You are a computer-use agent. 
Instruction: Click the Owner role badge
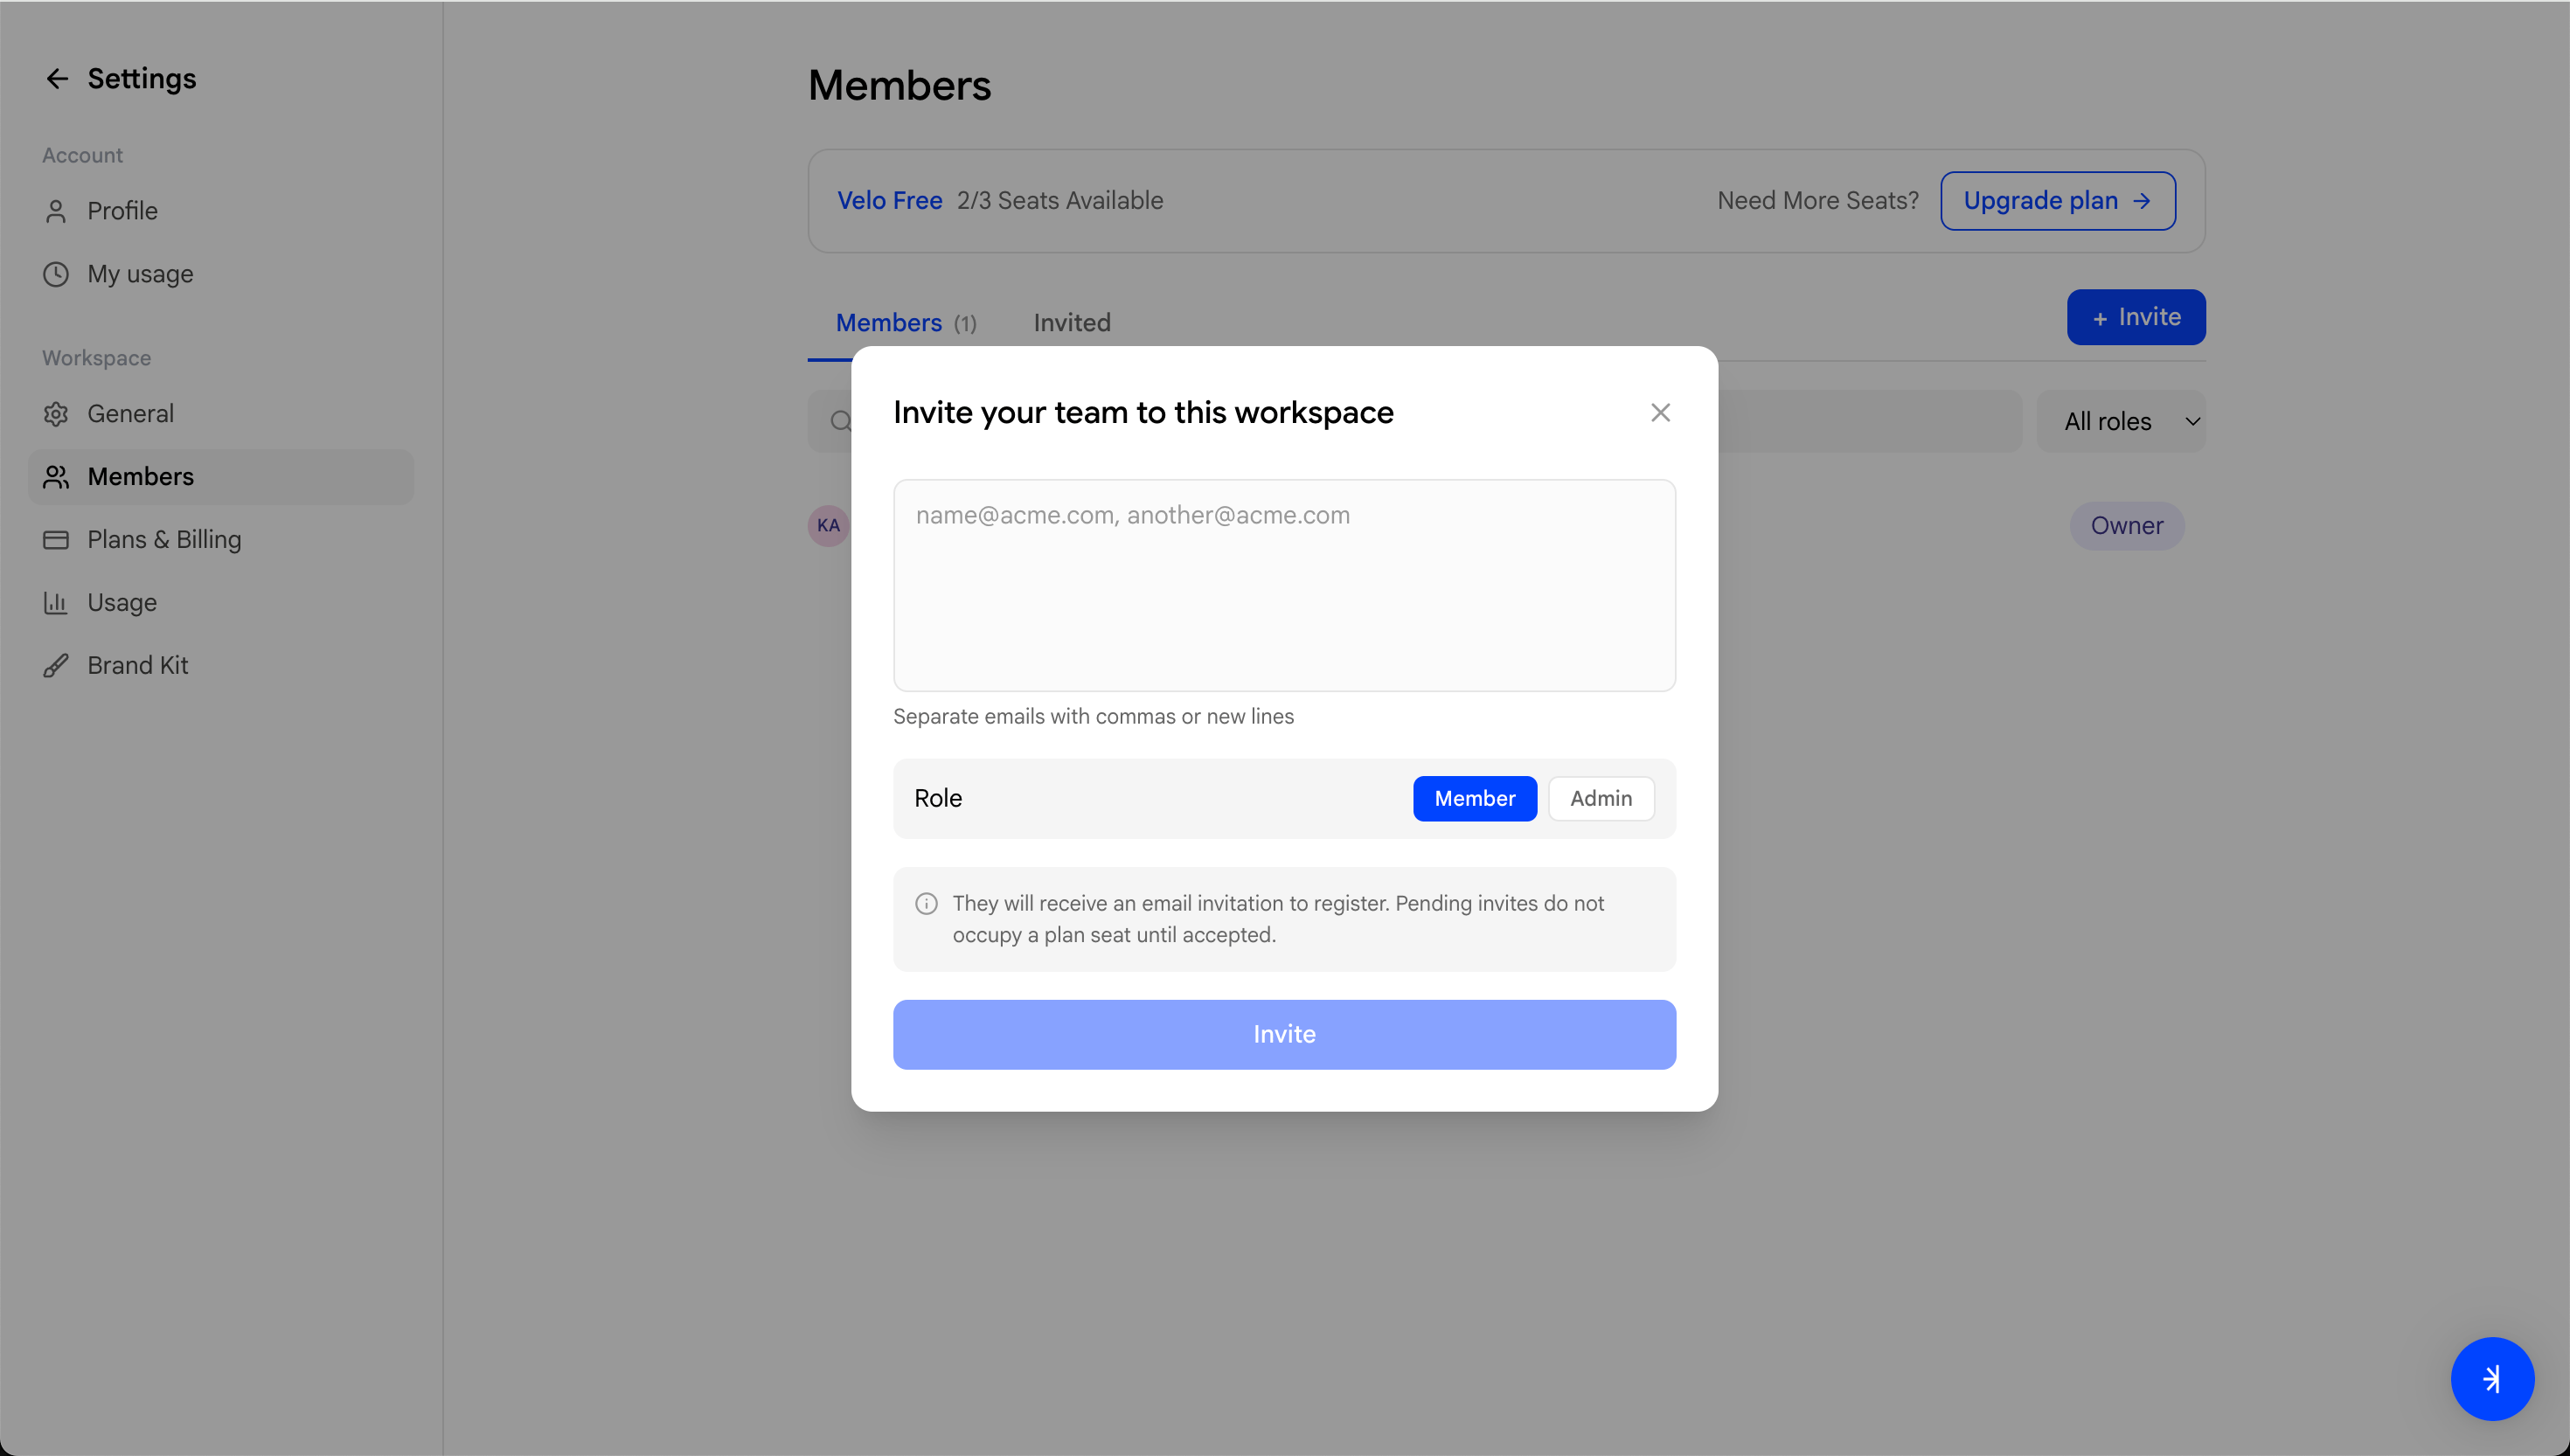[2126, 526]
